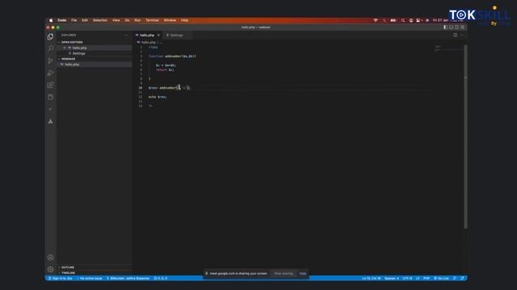The width and height of the screenshot is (517, 290).
Task: Open the Selection menu
Action: pyautogui.click(x=100, y=20)
